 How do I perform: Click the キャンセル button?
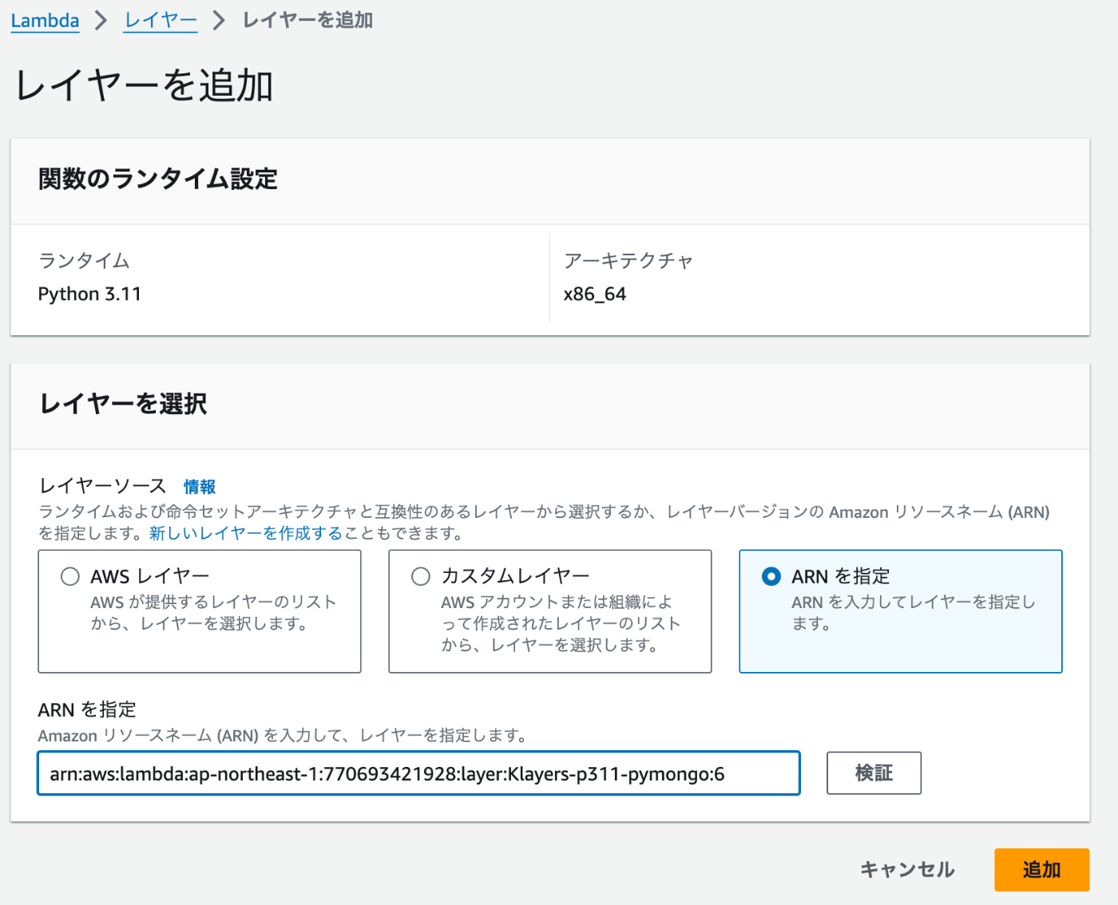907,869
